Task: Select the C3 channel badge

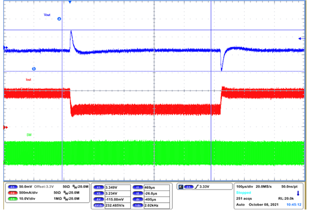Action: [13, 198]
